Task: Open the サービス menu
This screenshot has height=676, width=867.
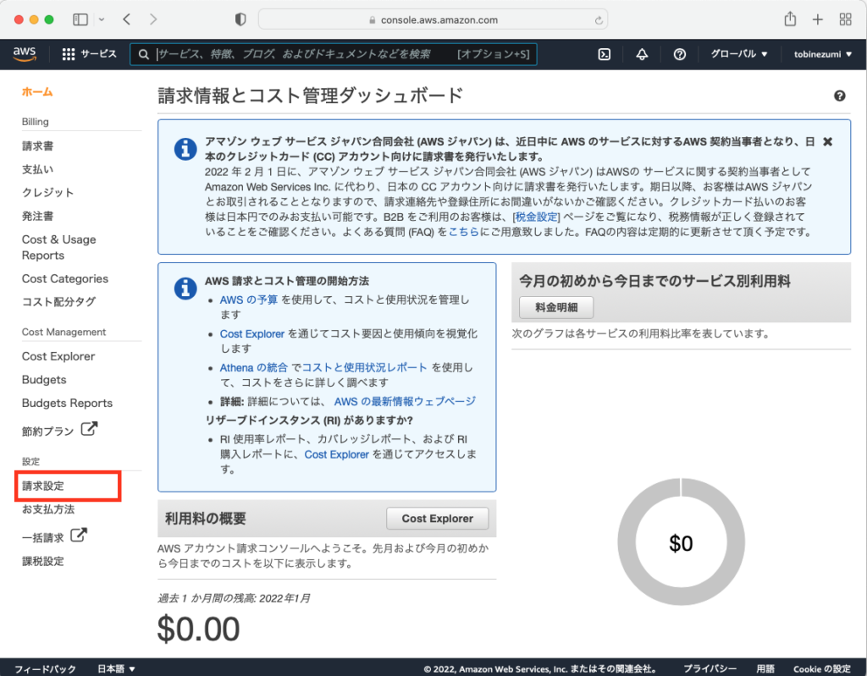Action: [x=98, y=54]
